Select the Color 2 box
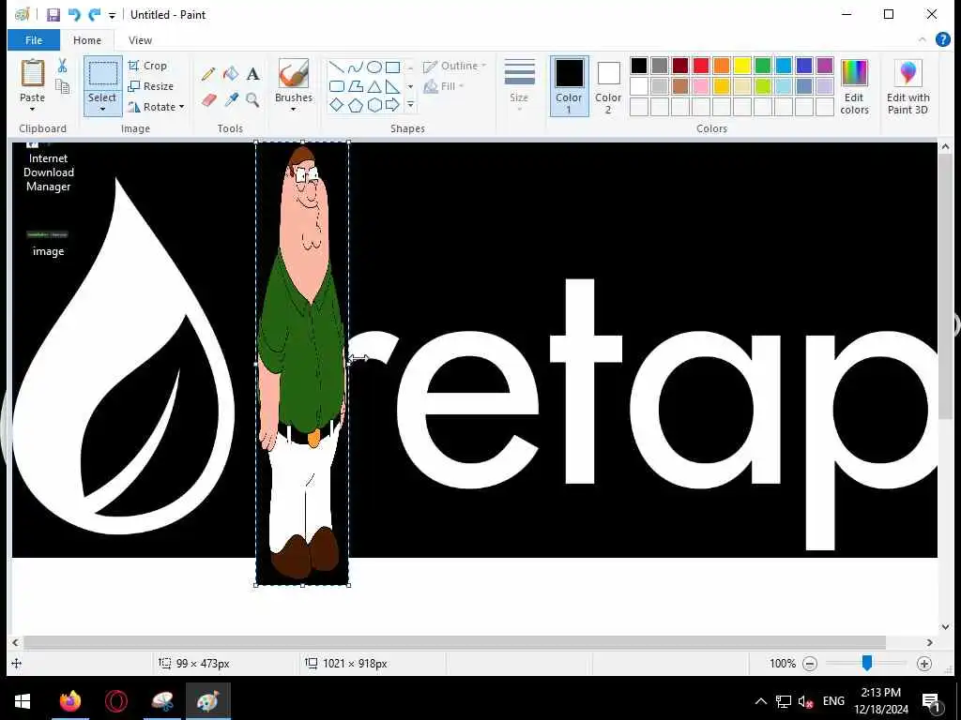 [608, 85]
